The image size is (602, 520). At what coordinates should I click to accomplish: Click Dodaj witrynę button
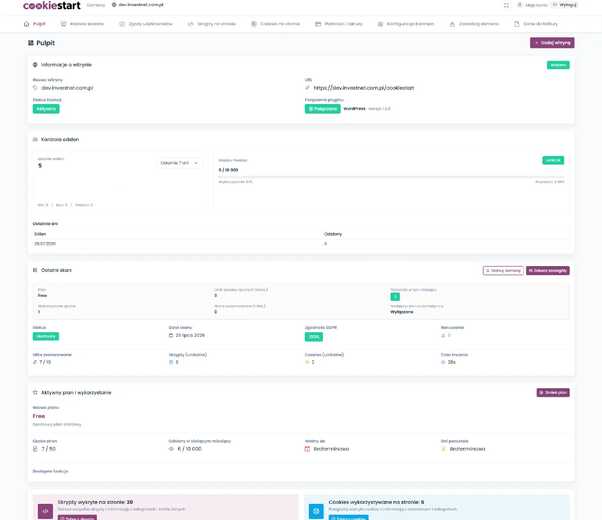pyautogui.click(x=552, y=42)
